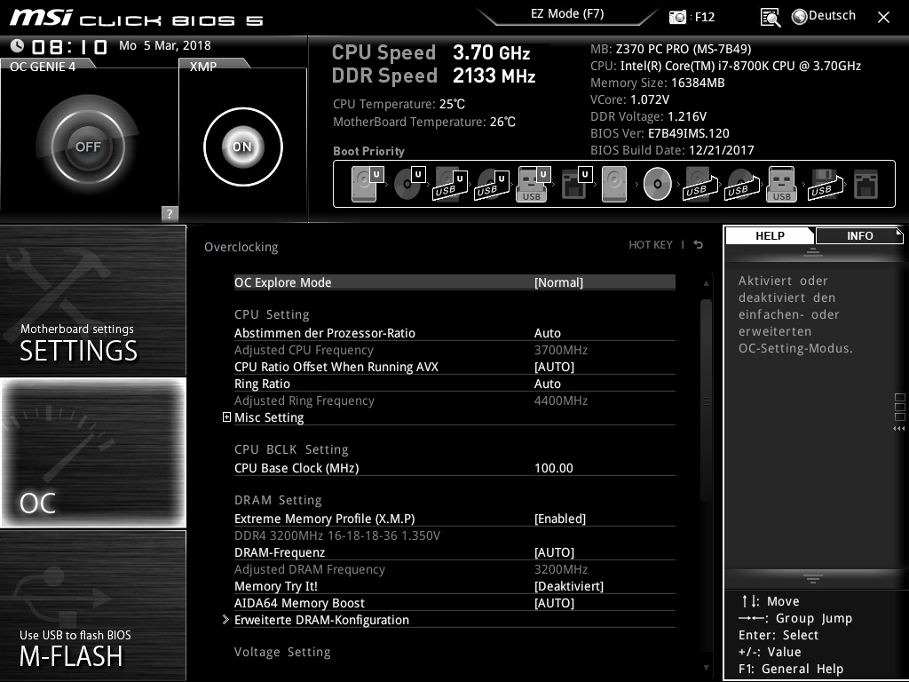Select the legacy USB key boot icon
This screenshot has height=682, width=909.
[x=781, y=184]
